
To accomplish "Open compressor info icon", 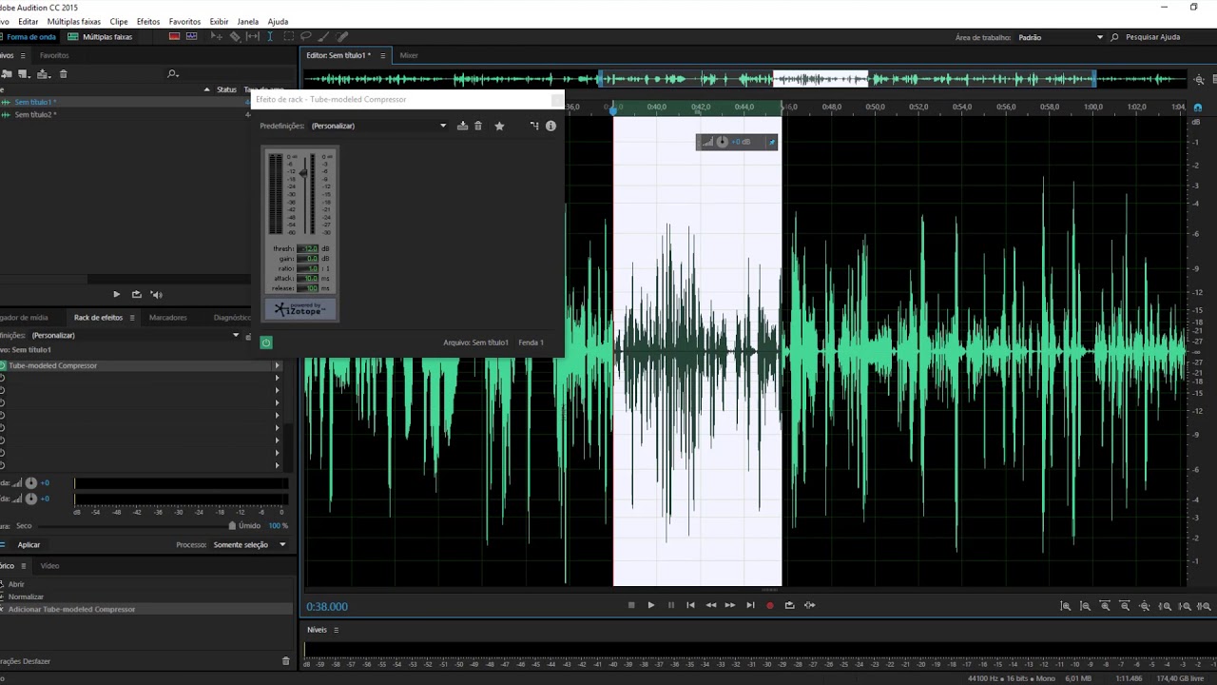I will [x=551, y=126].
